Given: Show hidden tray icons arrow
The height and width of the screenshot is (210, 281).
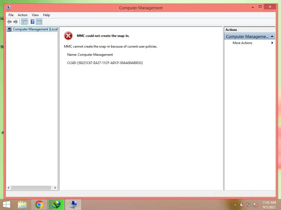Looking at the screenshot, I should tap(235, 205).
